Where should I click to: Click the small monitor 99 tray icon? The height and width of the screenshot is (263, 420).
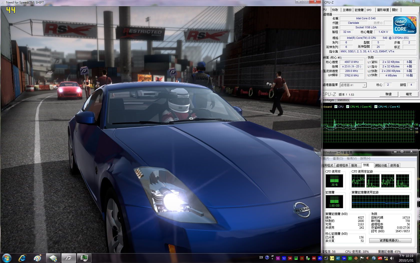(x=326, y=258)
